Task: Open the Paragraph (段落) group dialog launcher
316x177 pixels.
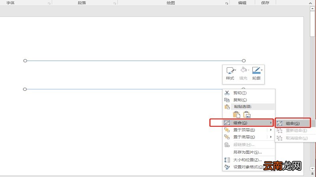Action: [x=115, y=3]
